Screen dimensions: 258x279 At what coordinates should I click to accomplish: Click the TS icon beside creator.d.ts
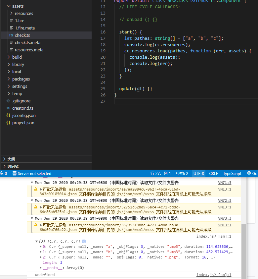click(x=8, y=108)
